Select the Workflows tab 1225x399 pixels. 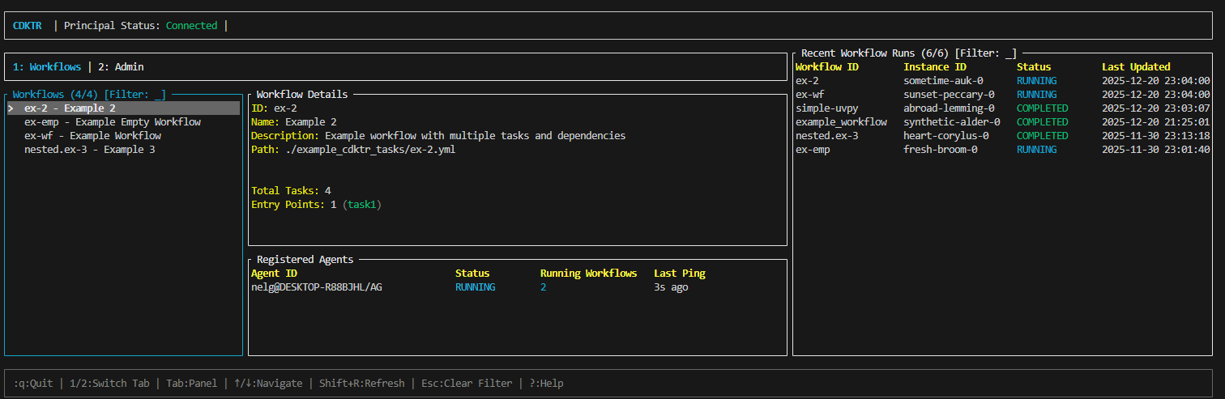pos(47,67)
